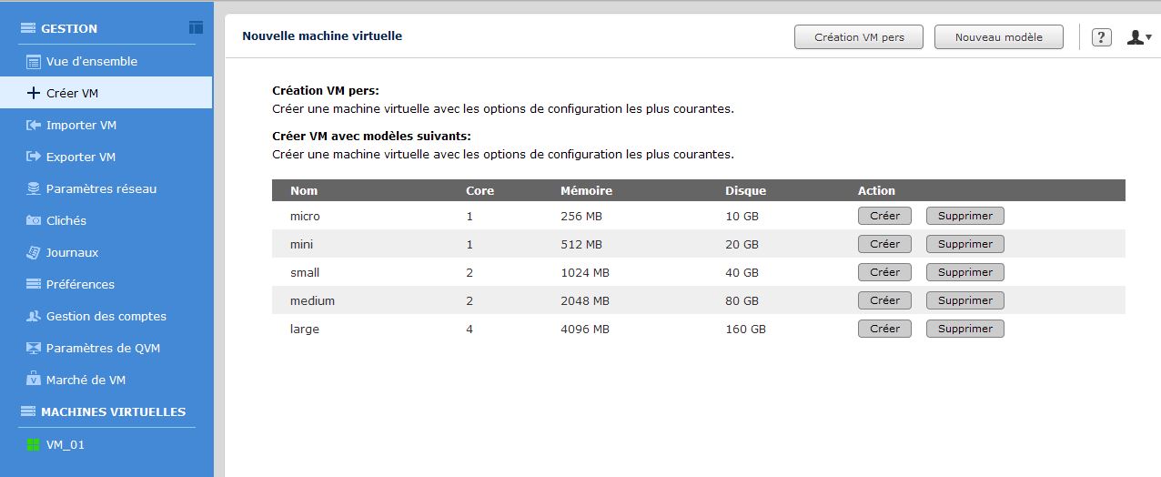Delete the large template with Supprimer
This screenshot has width=1161, height=477.
964,330
